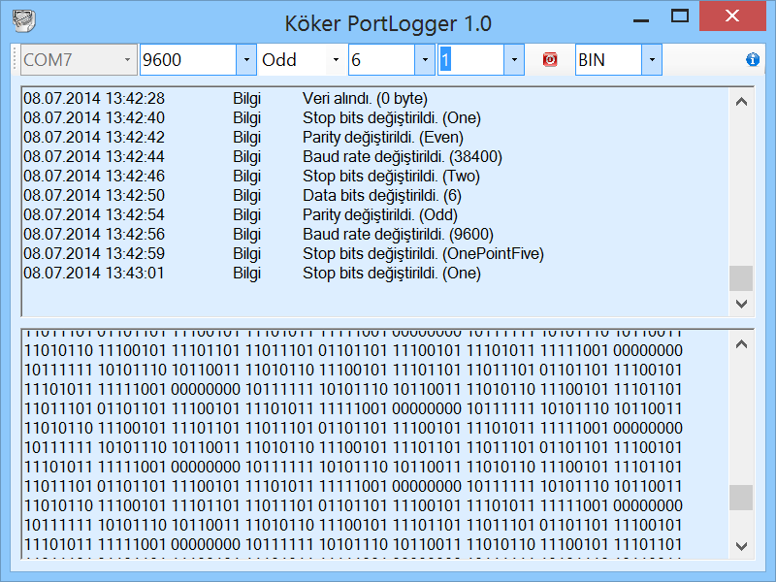Click up arrow on event log scrollbar

[x=741, y=100]
